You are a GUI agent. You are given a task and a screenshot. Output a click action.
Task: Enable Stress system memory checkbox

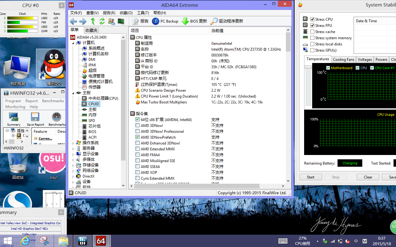pos(312,38)
